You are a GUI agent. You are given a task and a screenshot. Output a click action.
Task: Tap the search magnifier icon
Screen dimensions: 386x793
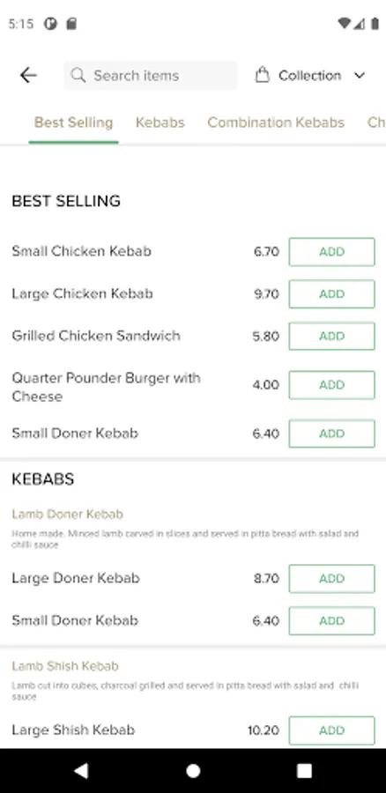click(x=78, y=76)
